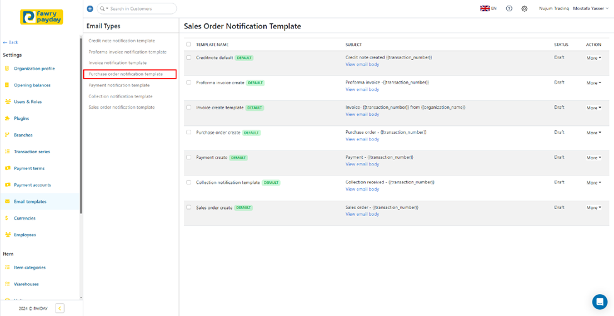Image resolution: width=614 pixels, height=316 pixels.
Task: Click the Currencies dollar icon in sidebar
Action: [8, 218]
